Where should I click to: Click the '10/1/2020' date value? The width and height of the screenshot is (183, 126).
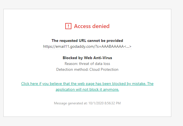(96, 103)
